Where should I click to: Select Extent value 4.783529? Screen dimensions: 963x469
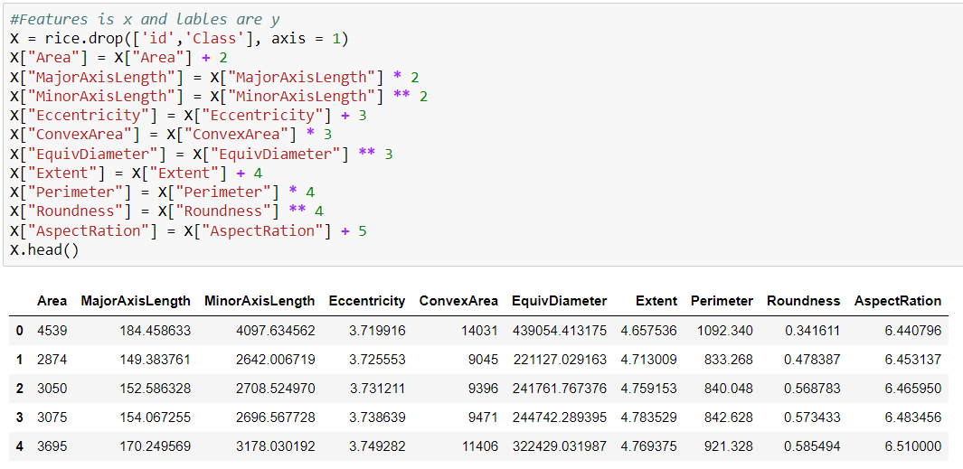[649, 417]
